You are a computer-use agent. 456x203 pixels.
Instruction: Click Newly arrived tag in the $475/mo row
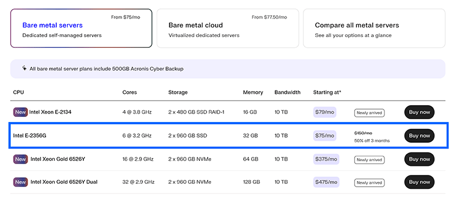pyautogui.click(x=369, y=183)
